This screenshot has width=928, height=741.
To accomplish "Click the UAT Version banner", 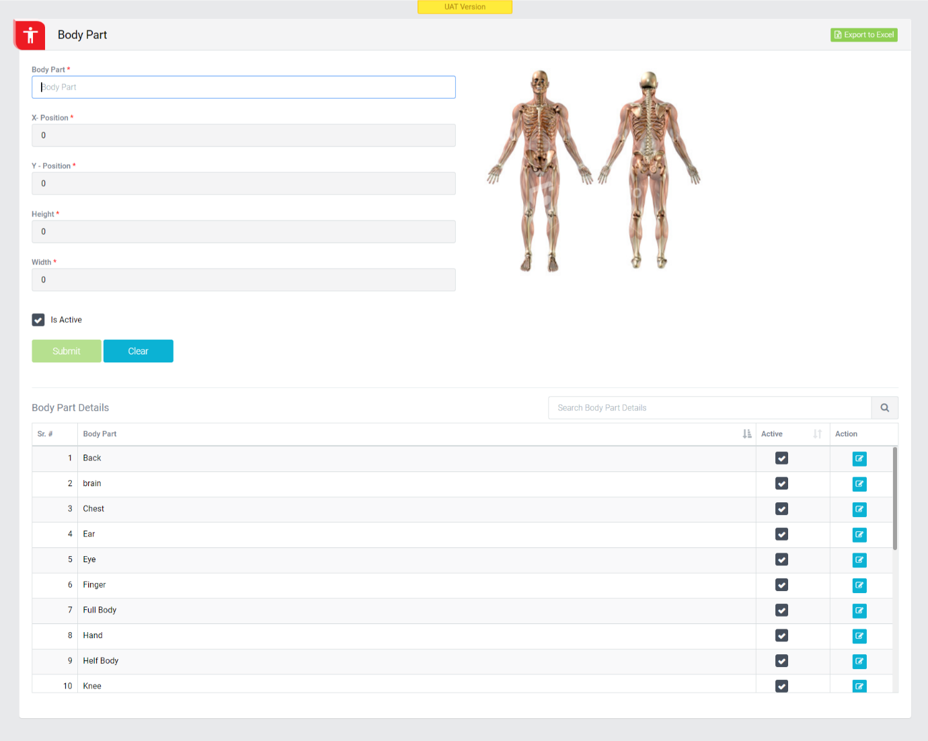I will pos(465,7).
